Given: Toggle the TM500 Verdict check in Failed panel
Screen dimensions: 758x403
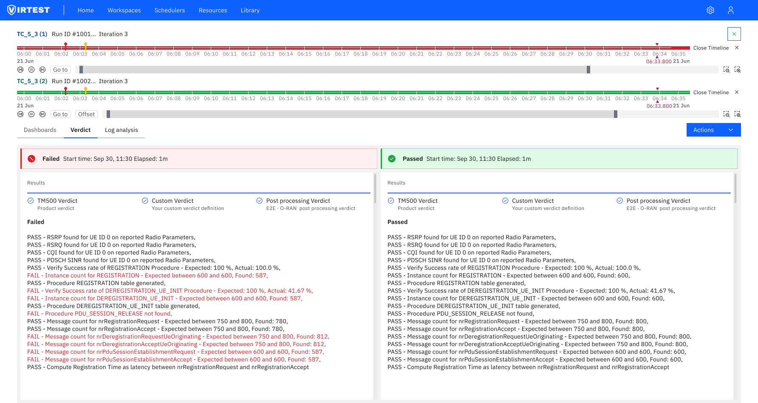Looking at the screenshot, I should pos(31,200).
